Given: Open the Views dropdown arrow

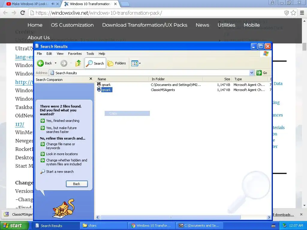Looking at the screenshot, I should [140, 63].
